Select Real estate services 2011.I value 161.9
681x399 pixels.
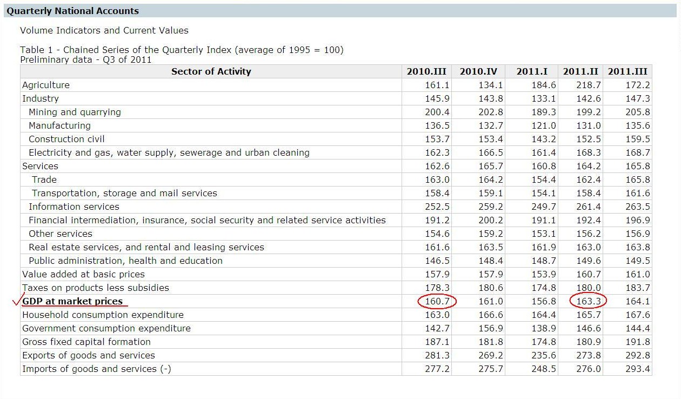pyautogui.click(x=544, y=247)
